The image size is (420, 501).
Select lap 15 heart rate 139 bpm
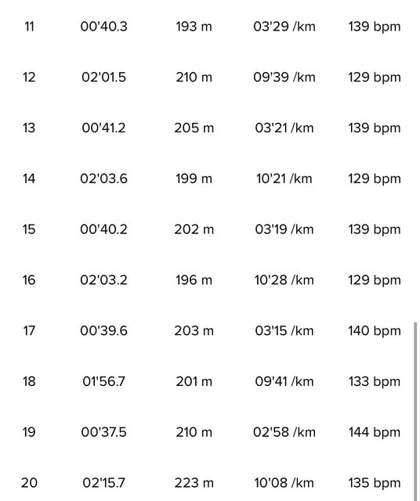click(x=375, y=229)
